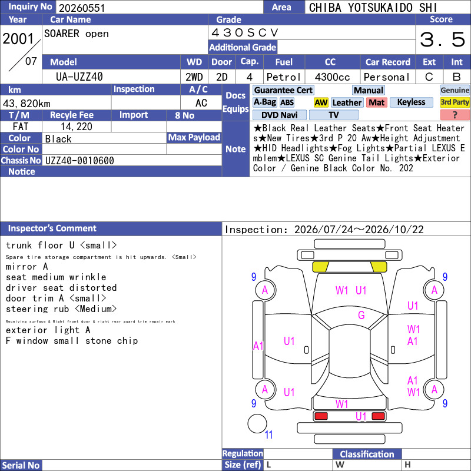
Task: Click the G mark on the windshield
Action: tap(361, 315)
